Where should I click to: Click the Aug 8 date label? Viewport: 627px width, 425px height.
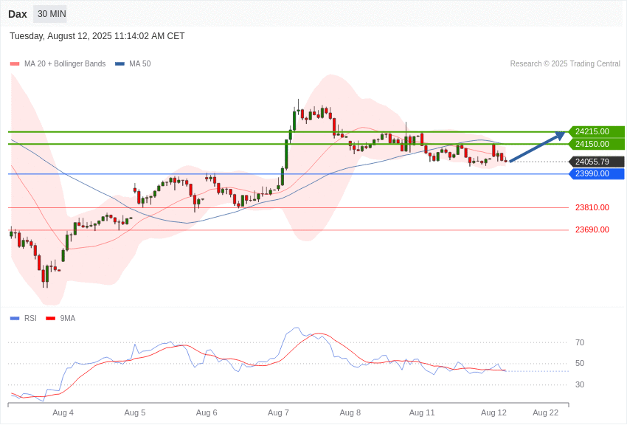pos(350,412)
